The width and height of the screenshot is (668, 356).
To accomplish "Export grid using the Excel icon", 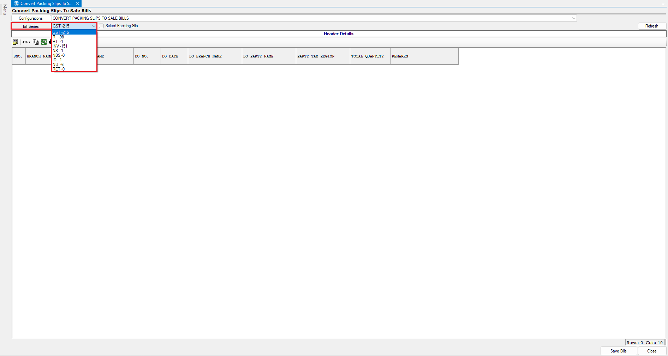I will click(x=44, y=42).
